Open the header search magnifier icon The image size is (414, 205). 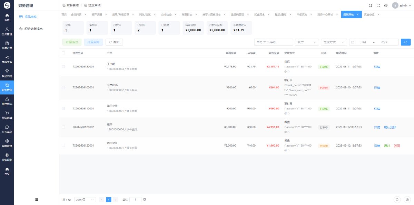click(x=370, y=6)
